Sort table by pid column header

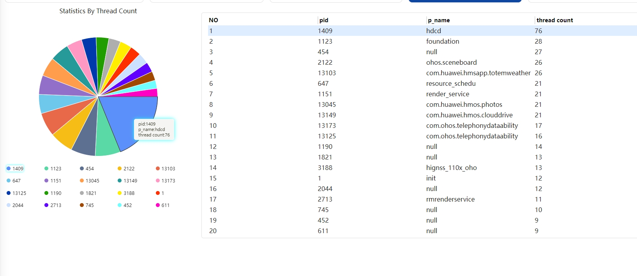pos(324,20)
